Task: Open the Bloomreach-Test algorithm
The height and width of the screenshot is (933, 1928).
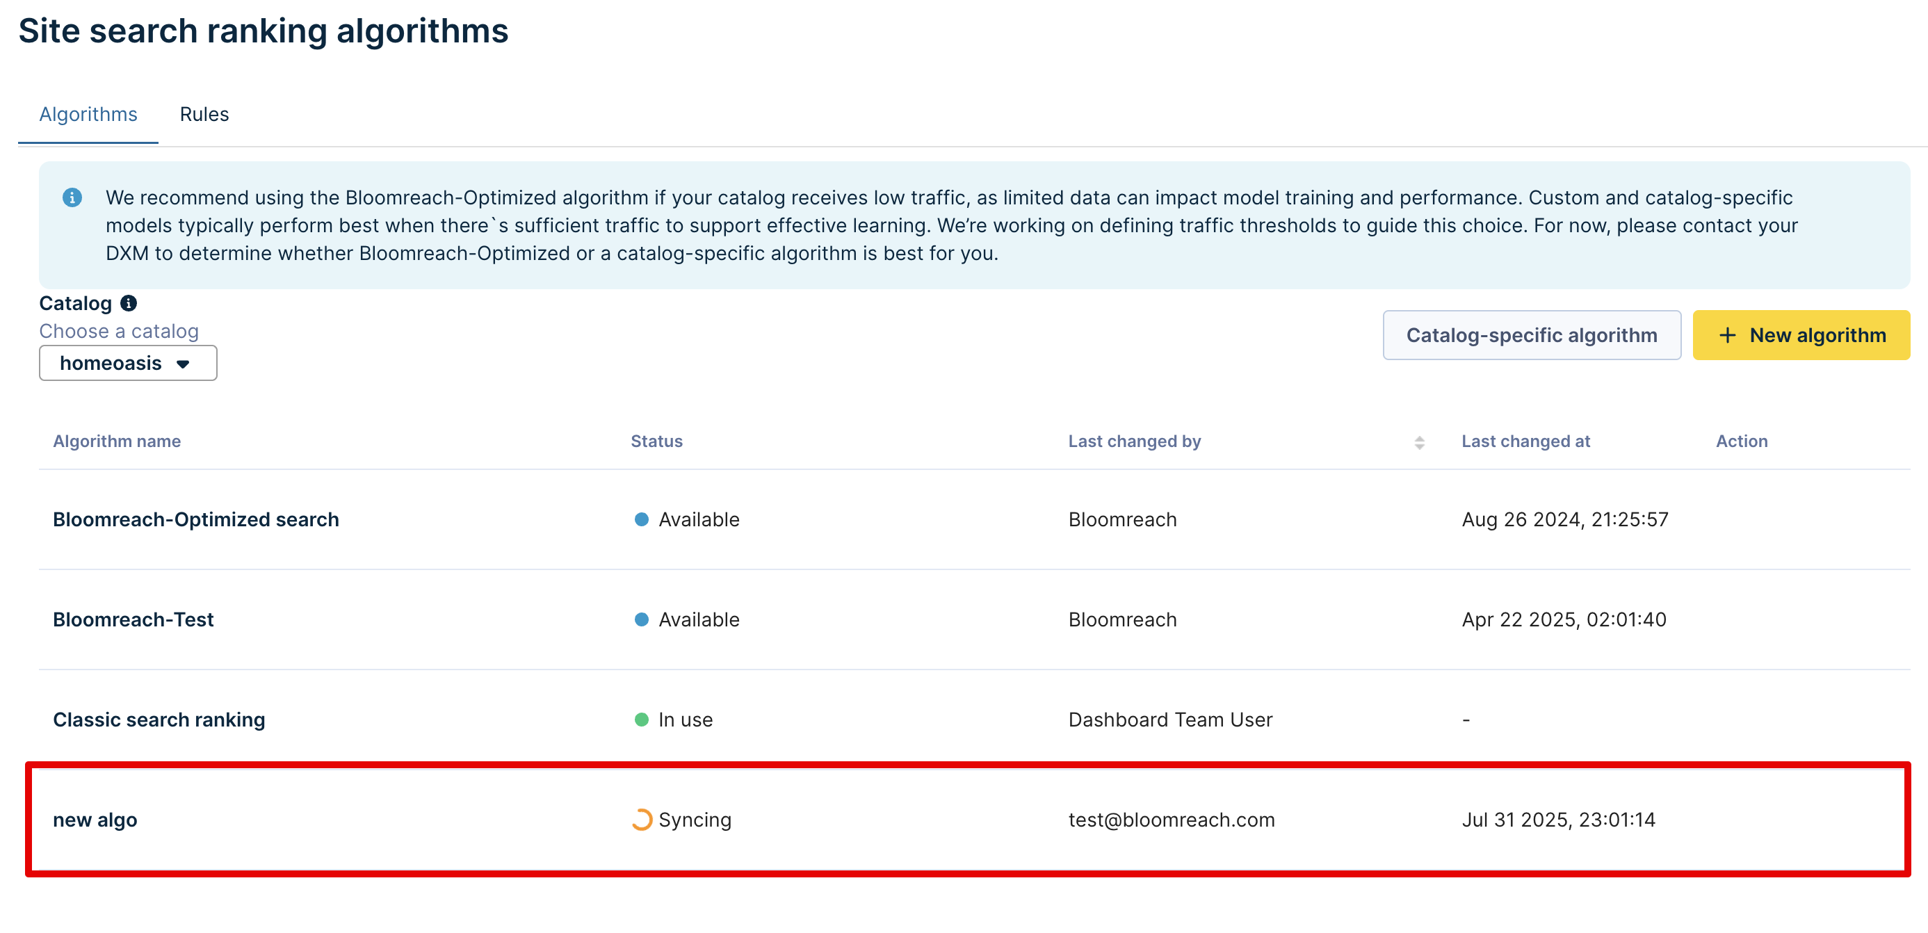Action: 133,619
